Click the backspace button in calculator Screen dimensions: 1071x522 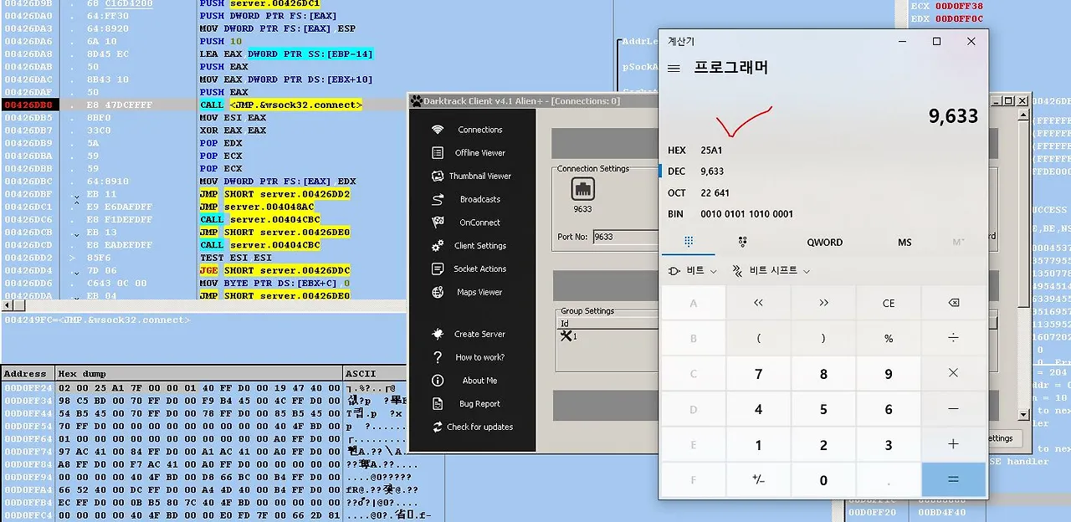(954, 303)
